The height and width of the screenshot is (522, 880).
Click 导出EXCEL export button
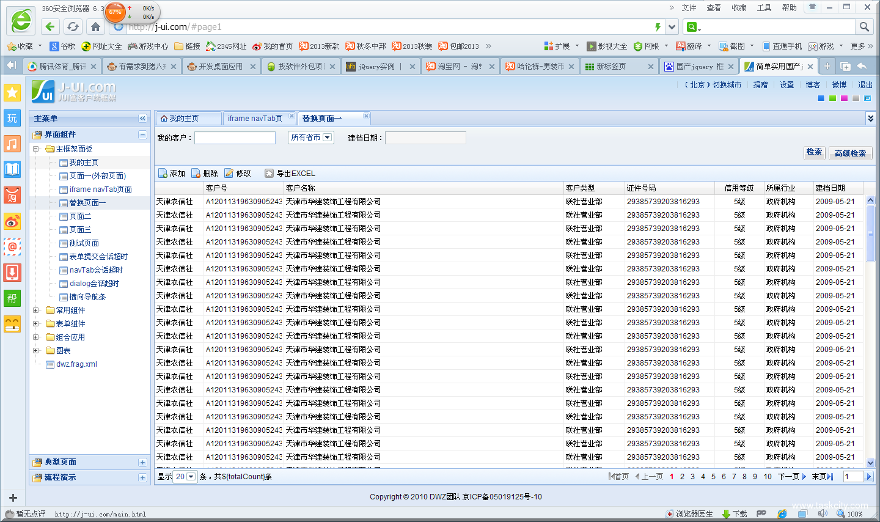(x=290, y=174)
